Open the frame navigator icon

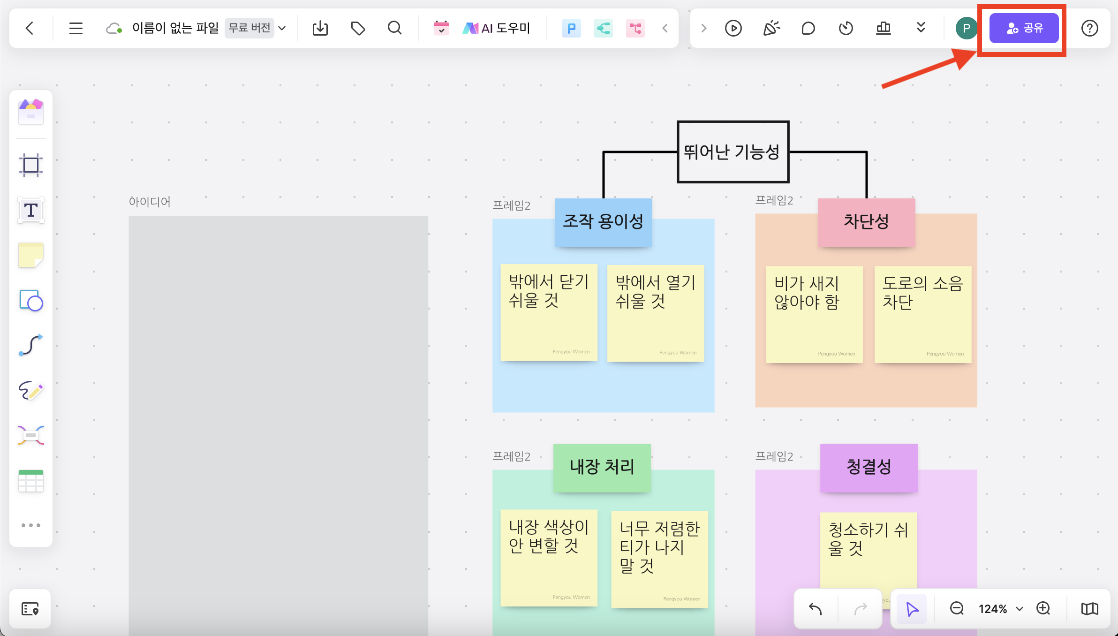point(30,609)
